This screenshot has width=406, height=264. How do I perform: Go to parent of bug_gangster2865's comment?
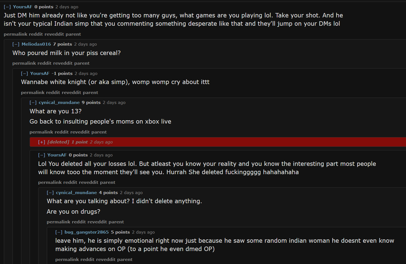[125, 260]
